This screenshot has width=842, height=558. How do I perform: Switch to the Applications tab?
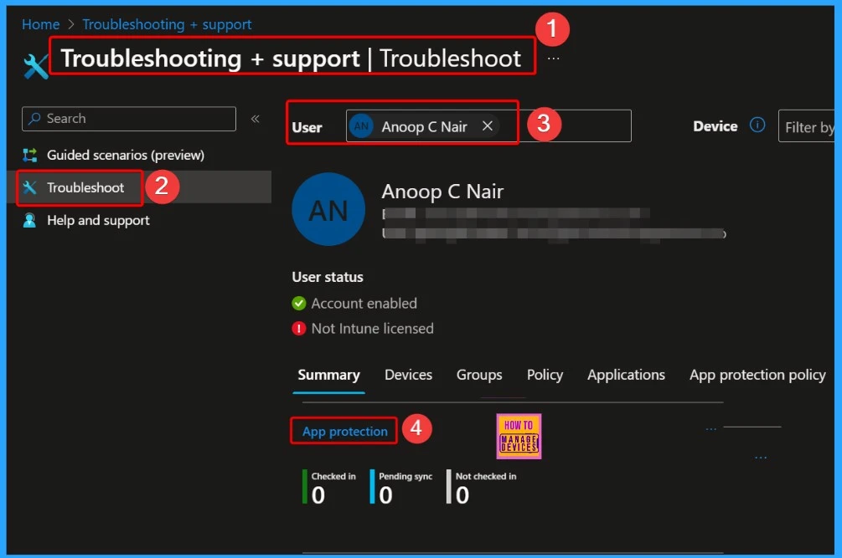point(626,375)
